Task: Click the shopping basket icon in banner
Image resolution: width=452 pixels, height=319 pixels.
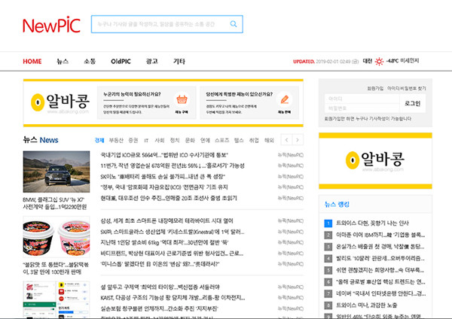Action: [x=182, y=99]
